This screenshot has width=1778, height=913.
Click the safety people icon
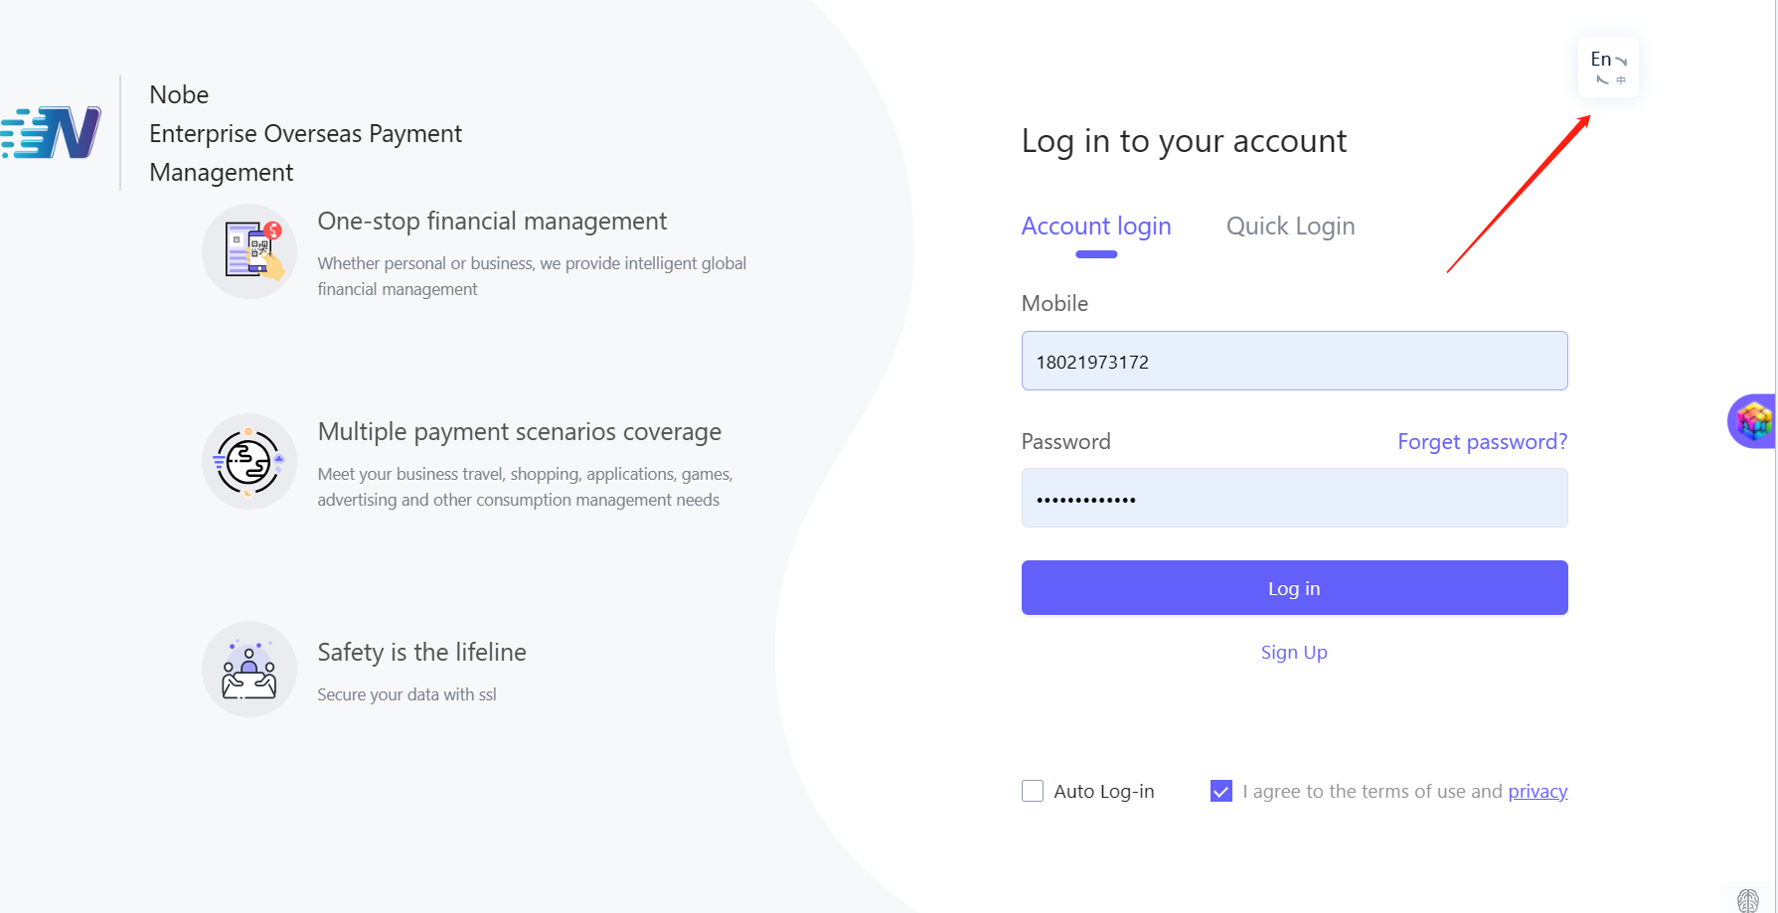[249, 670]
